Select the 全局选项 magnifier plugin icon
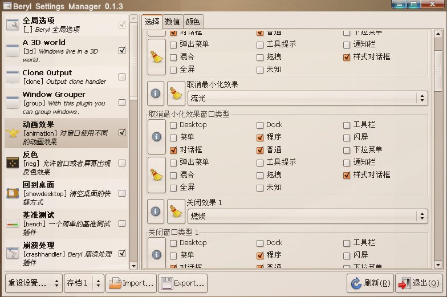The height and width of the screenshot is (297, 447). coord(13,25)
